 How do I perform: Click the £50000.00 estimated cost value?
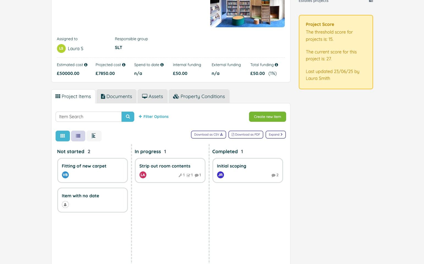(x=68, y=73)
